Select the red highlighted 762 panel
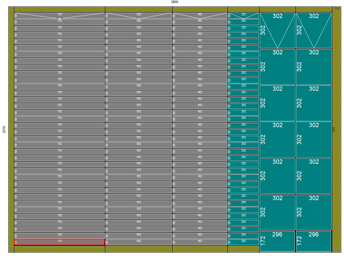The image size is (344, 256). [x=60, y=242]
